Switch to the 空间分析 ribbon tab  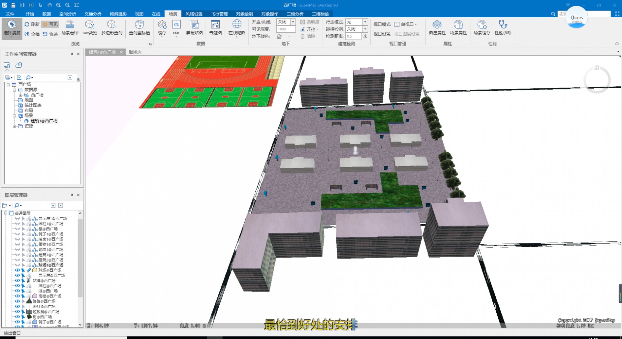[x=67, y=14]
